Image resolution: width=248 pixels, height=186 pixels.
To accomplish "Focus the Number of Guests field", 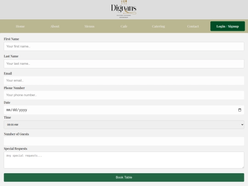I will pyautogui.click(x=124, y=141).
